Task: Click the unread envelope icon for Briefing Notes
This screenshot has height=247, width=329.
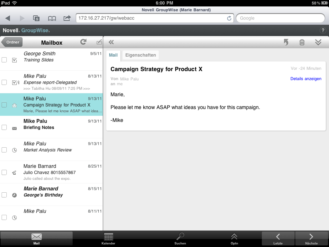Action: [14, 128]
